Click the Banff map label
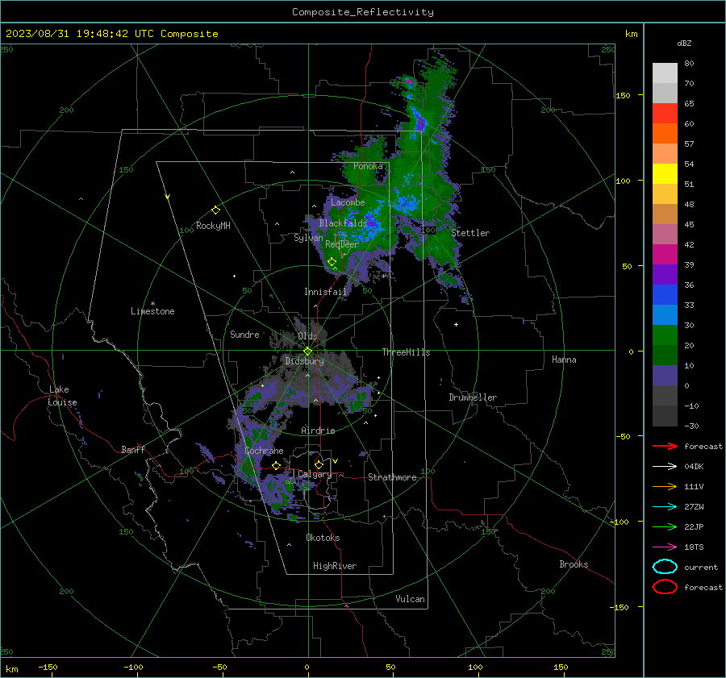 click(133, 449)
